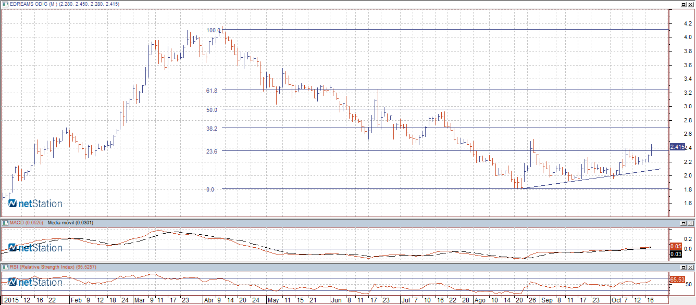Click the Oct label on date axis
This screenshot has width=696, height=305.
coord(616,300)
